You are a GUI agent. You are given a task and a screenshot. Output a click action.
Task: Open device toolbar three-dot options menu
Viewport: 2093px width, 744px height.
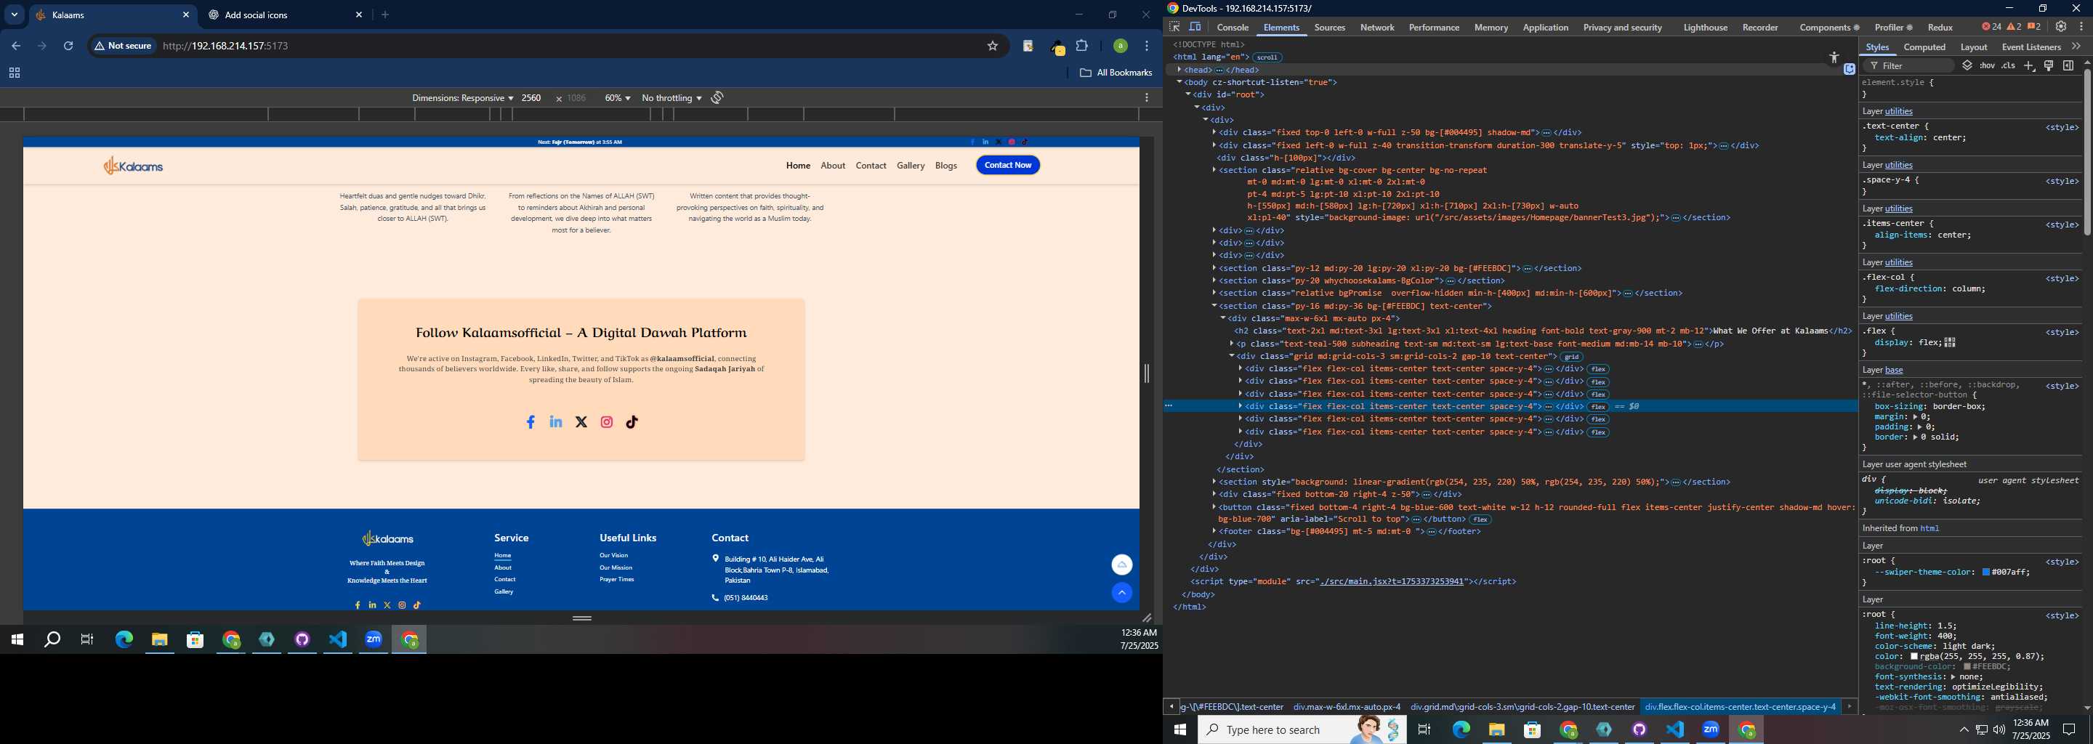coord(1147,97)
